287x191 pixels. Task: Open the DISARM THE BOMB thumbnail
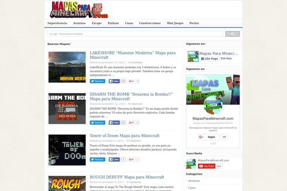click(67, 108)
